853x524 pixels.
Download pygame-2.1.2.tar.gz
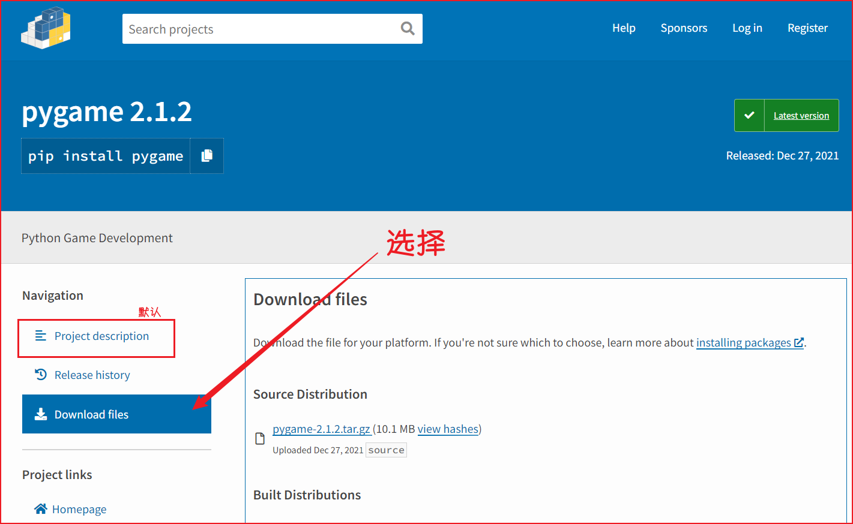pos(321,429)
